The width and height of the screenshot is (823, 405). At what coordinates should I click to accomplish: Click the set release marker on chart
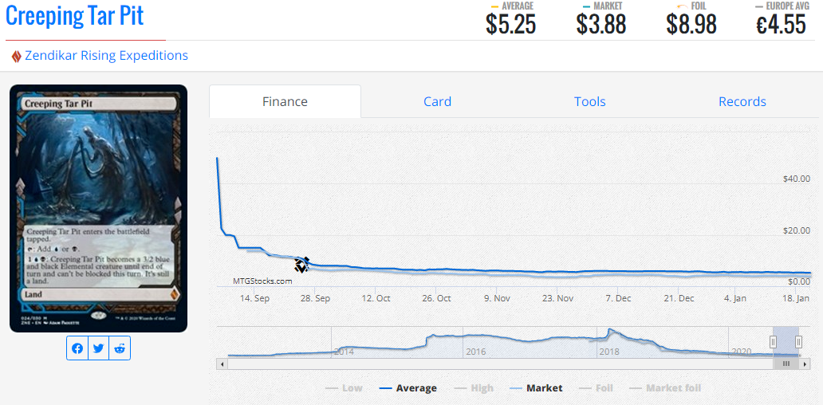pos(301,265)
